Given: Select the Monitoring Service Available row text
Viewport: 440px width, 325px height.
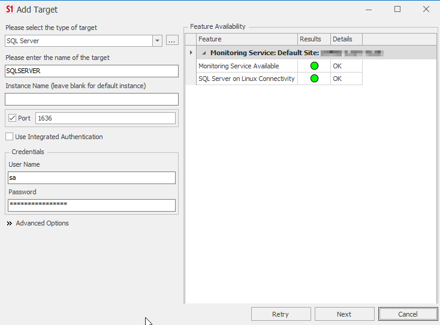Looking at the screenshot, I should (x=239, y=66).
